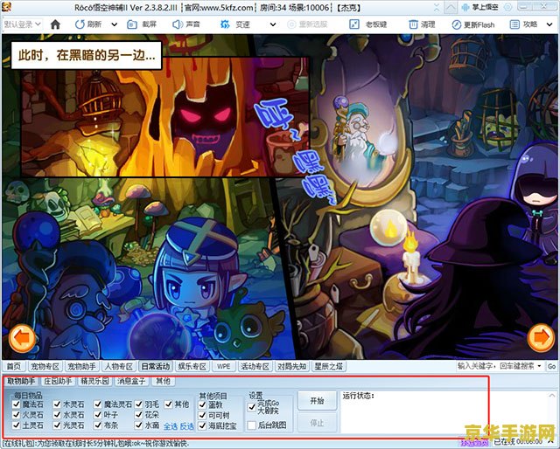Click the 刷新 refresh icon
The height and width of the screenshot is (449, 560).
tap(80, 24)
